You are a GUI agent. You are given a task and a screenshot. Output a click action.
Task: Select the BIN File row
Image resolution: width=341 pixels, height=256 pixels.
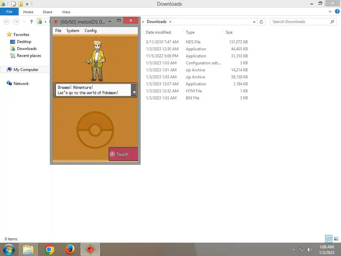(197, 98)
